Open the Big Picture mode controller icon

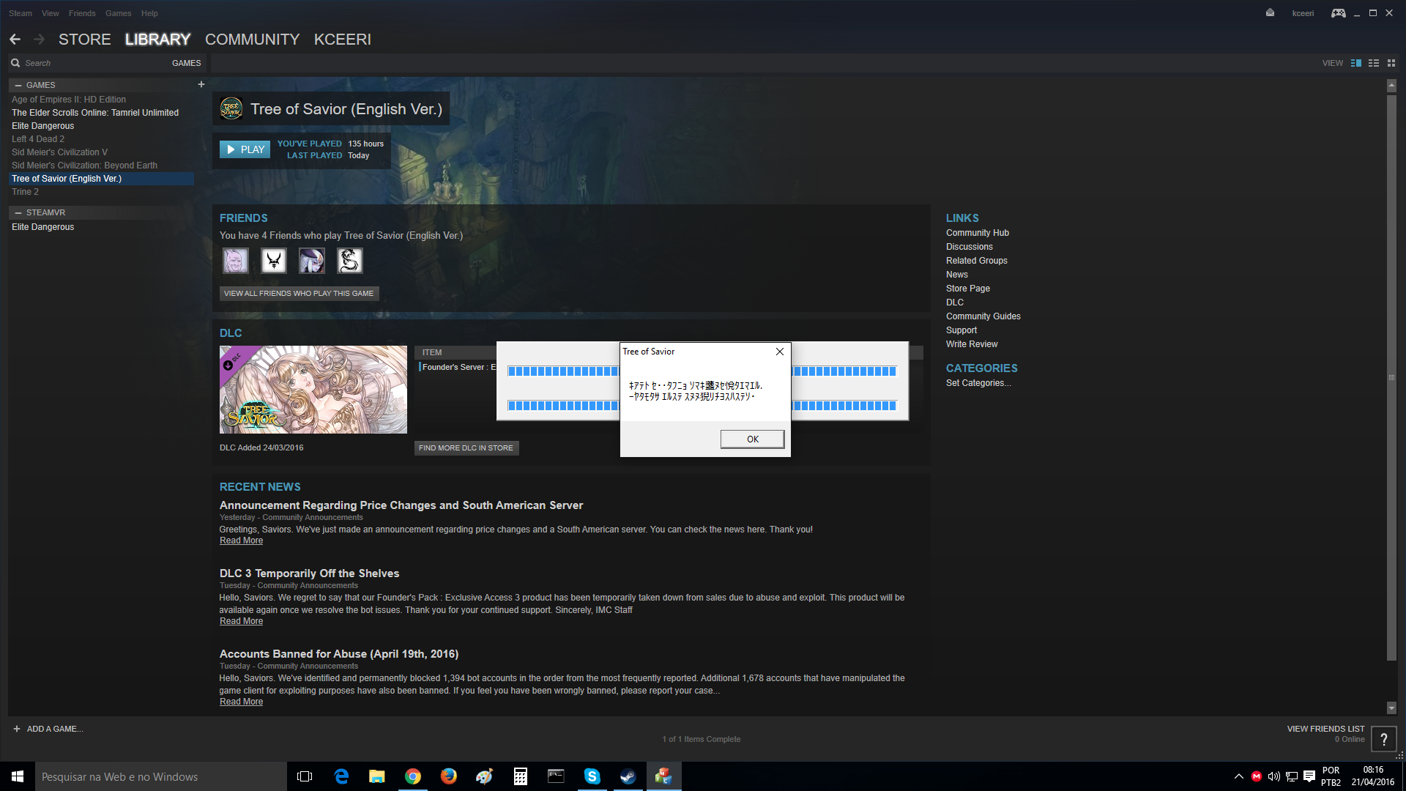point(1338,13)
